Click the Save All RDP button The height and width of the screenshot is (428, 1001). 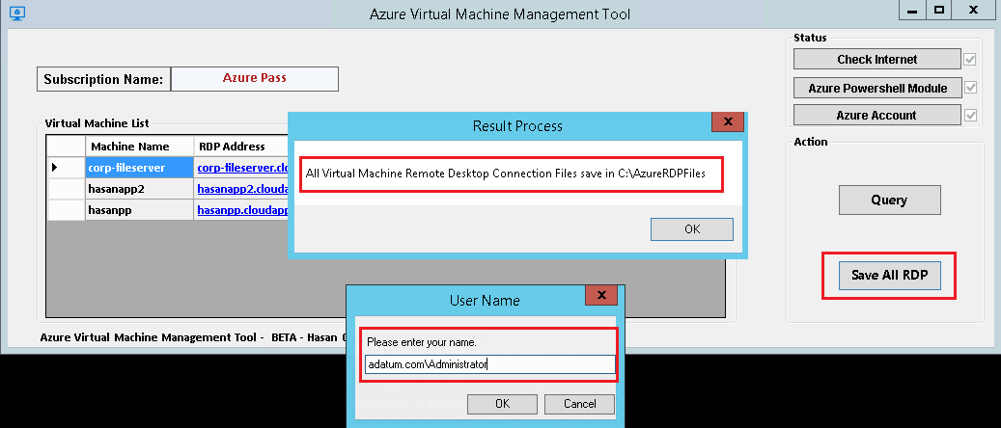pyautogui.click(x=889, y=275)
